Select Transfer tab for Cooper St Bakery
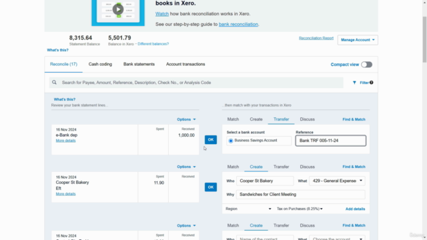The height and width of the screenshot is (240, 427). [281, 167]
